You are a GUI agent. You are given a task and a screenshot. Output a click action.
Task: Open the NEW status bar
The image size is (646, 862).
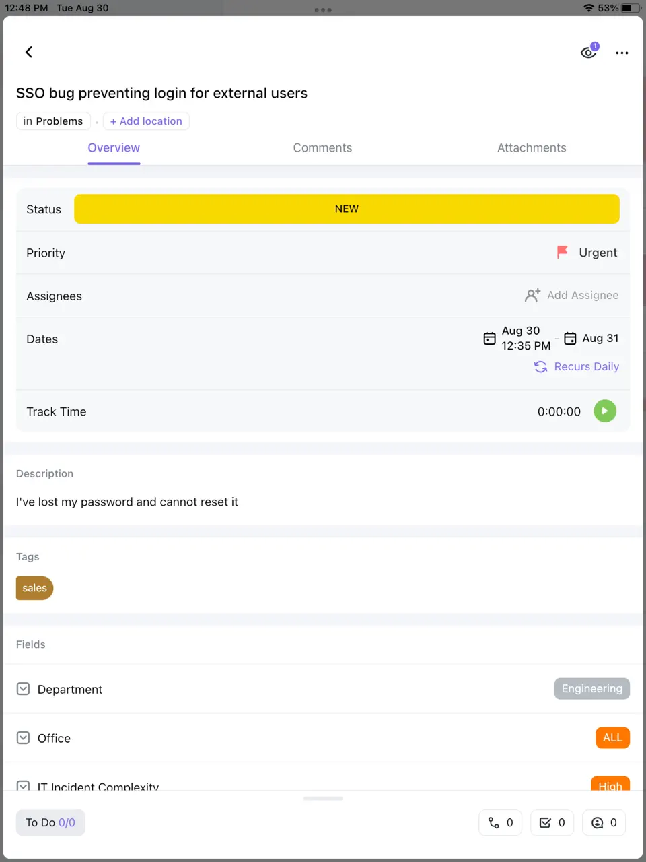pyautogui.click(x=347, y=209)
